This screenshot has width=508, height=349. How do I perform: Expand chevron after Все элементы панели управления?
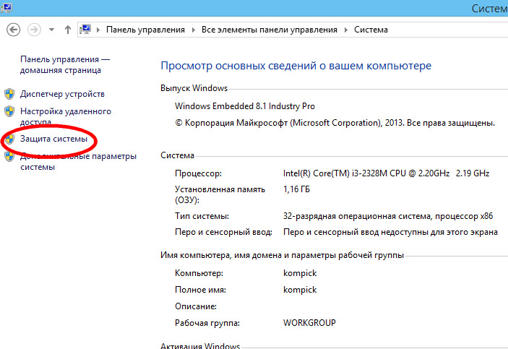pyautogui.click(x=346, y=30)
